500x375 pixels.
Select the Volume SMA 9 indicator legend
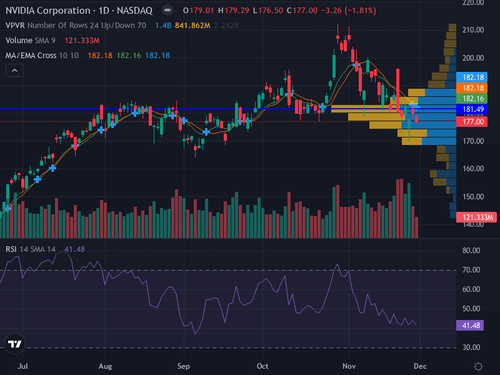pos(31,41)
